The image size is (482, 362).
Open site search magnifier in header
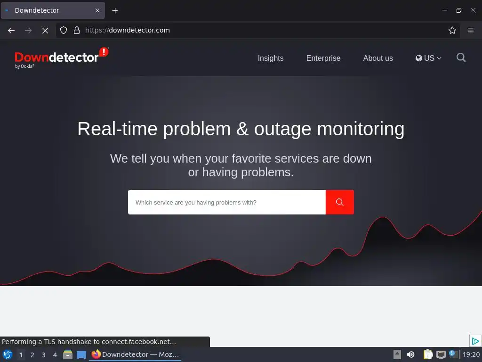[461, 58]
